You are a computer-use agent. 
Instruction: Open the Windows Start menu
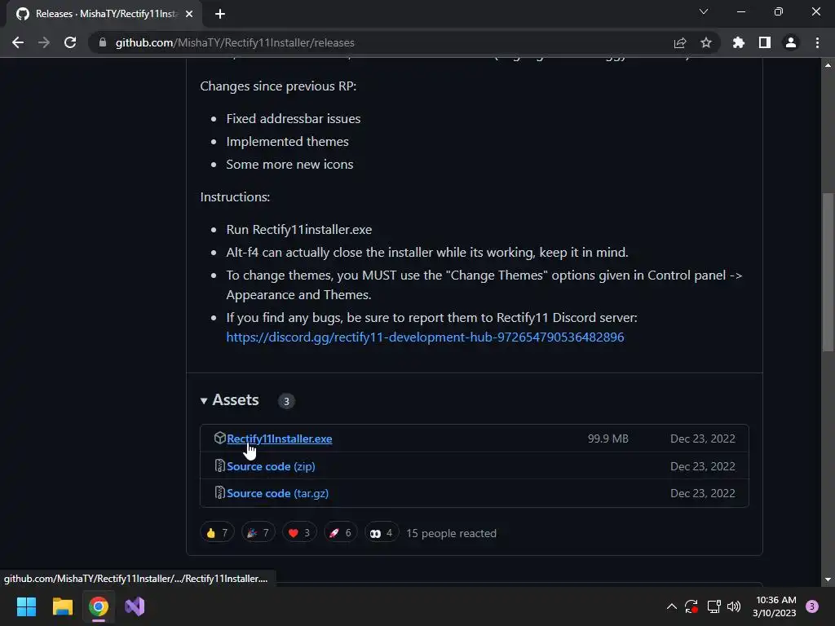(x=26, y=606)
